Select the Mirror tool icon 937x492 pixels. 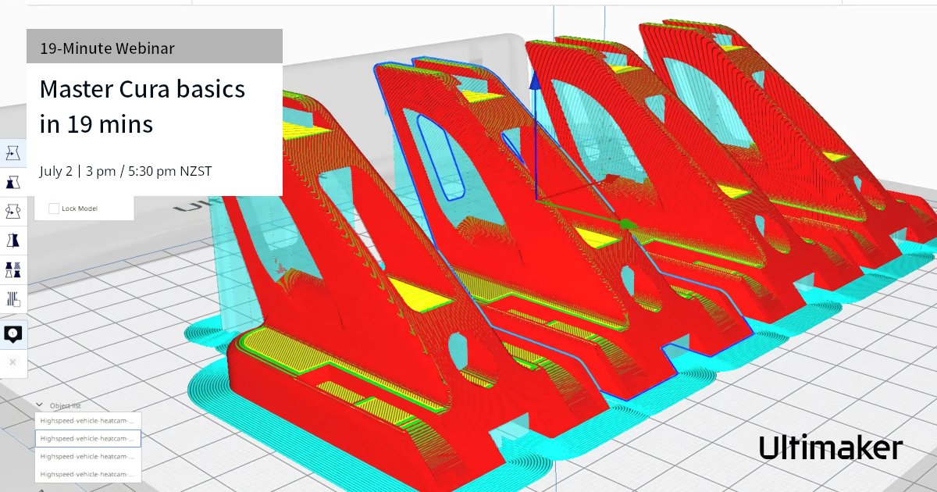(12, 241)
